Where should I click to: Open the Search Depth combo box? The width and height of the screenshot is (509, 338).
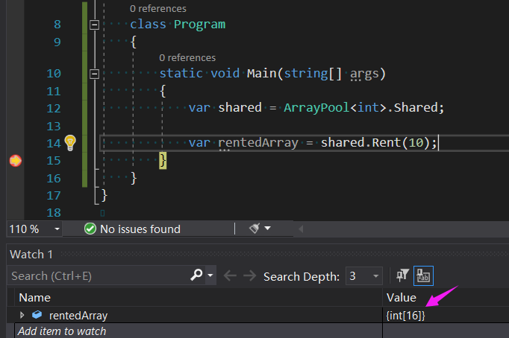coord(364,276)
